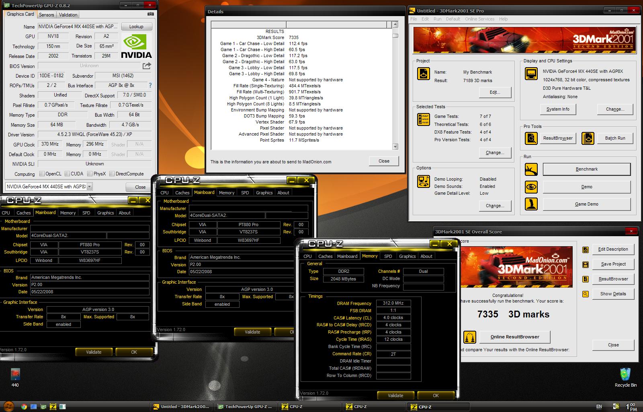Click the Windows Start orb
This screenshot has height=412, width=643.
[x=9, y=406]
